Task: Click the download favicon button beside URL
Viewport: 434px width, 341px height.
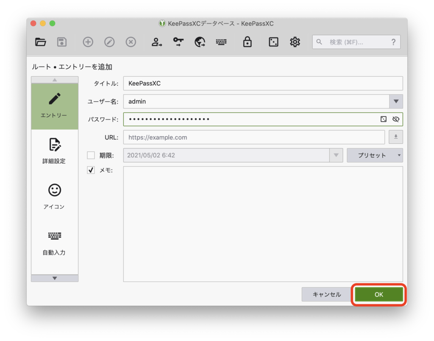Action: (x=396, y=137)
